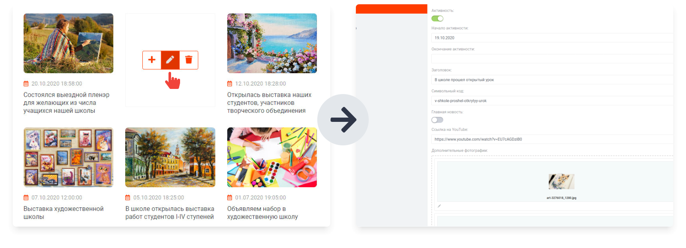The width and height of the screenshot is (686, 248).
Task: Open news Объявляем набор в художественную школу
Action: [262, 213]
